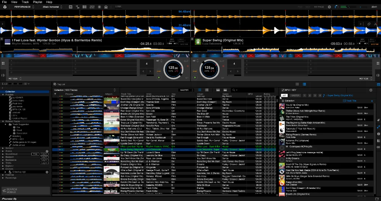Click the related tracks panel settings gear
This screenshot has width=381, height=201.
(371, 90)
